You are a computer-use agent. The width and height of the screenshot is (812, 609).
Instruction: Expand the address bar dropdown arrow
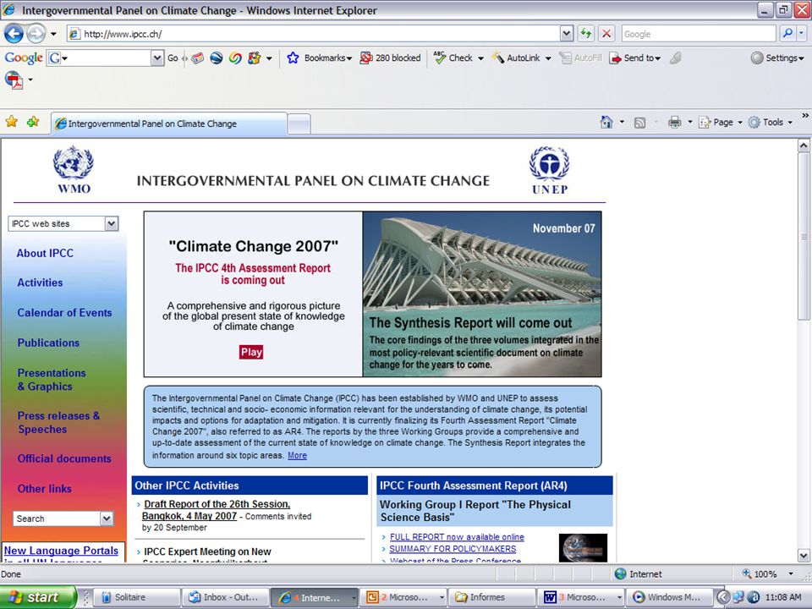[x=567, y=34]
